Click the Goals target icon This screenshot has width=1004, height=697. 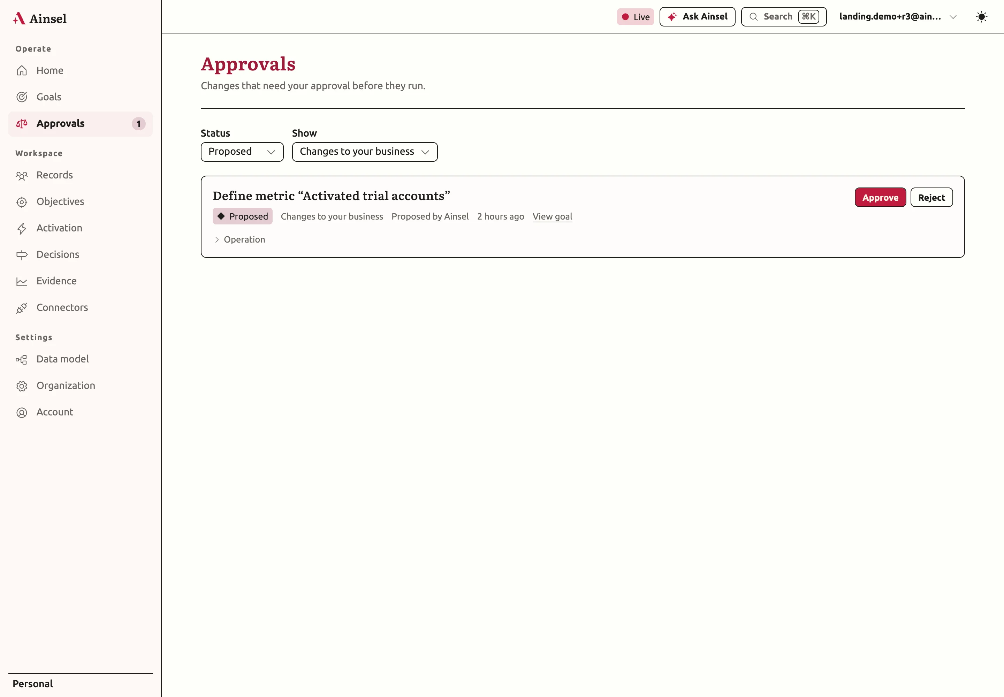(x=22, y=97)
